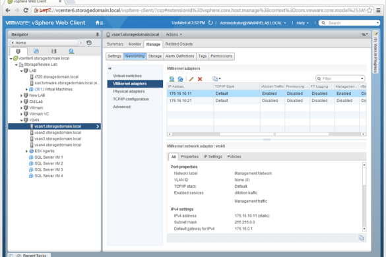
Task: Select vsan2.storagedomain.local host in tree
Action: coord(57,132)
